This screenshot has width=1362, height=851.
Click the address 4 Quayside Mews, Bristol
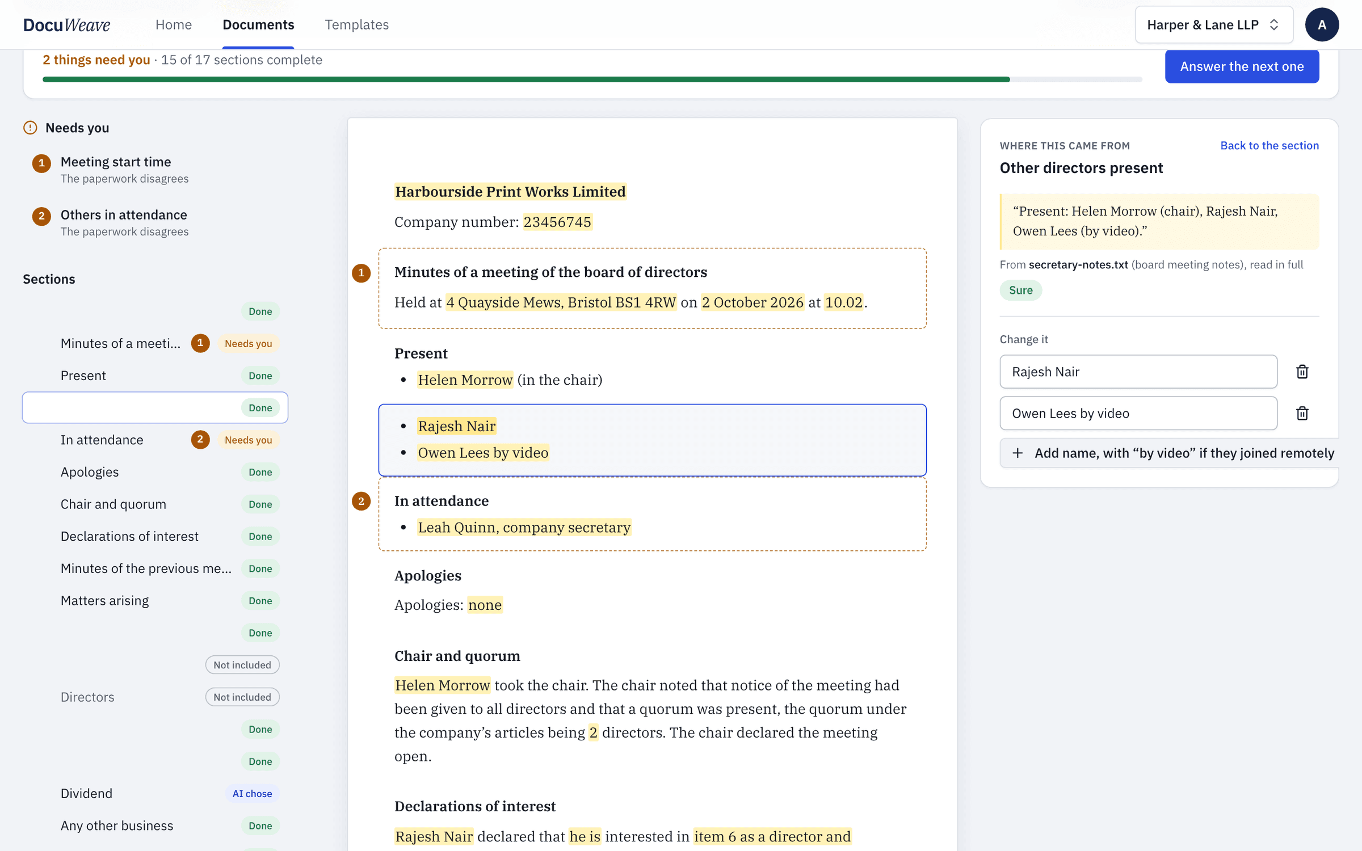[561, 302]
